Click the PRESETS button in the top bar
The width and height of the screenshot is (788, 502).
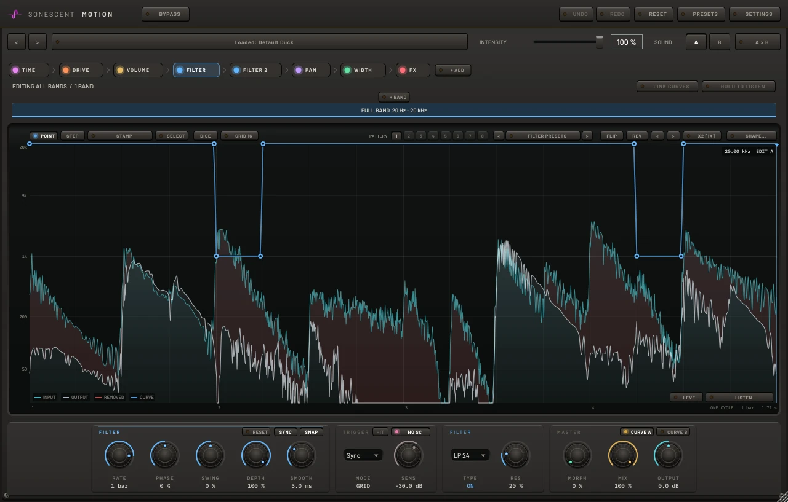pyautogui.click(x=701, y=14)
